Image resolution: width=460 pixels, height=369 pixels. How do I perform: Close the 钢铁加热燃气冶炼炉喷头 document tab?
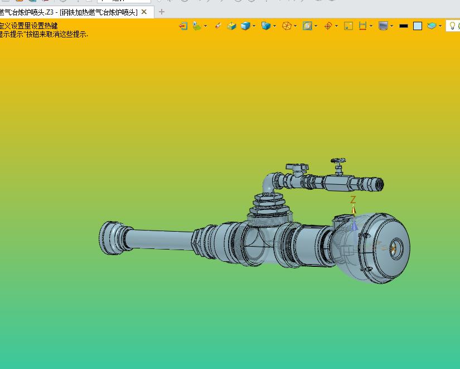pos(144,12)
